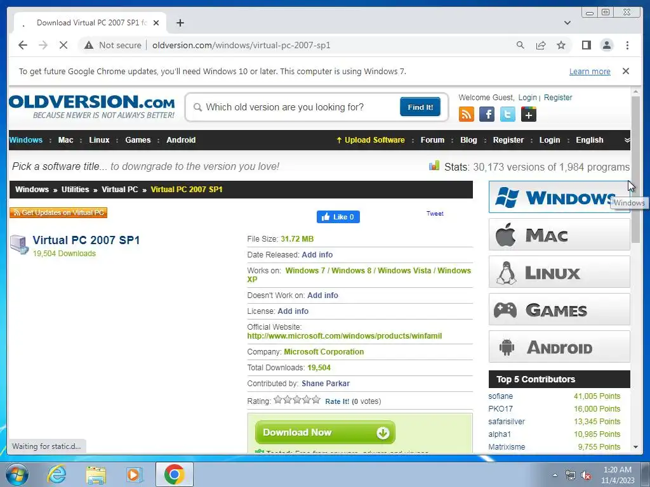Screen dimensions: 650x487
Task: Open the Games platform sidebar button
Action: pyautogui.click(x=559, y=309)
